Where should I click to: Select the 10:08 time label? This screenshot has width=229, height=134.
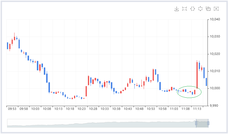click(x=47, y=109)
